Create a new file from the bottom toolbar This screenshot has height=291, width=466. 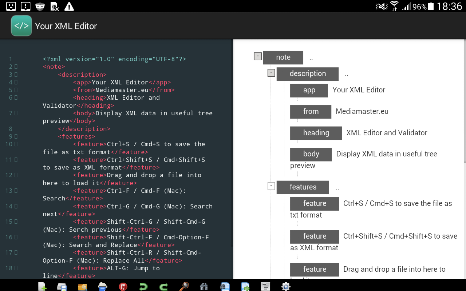pyautogui.click(x=42, y=287)
